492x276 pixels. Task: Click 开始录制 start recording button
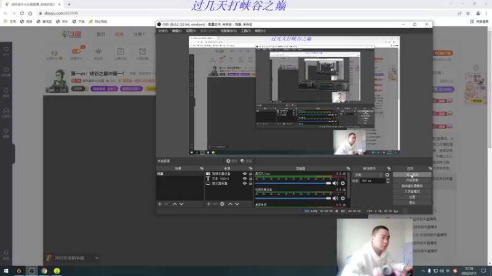[x=412, y=180]
